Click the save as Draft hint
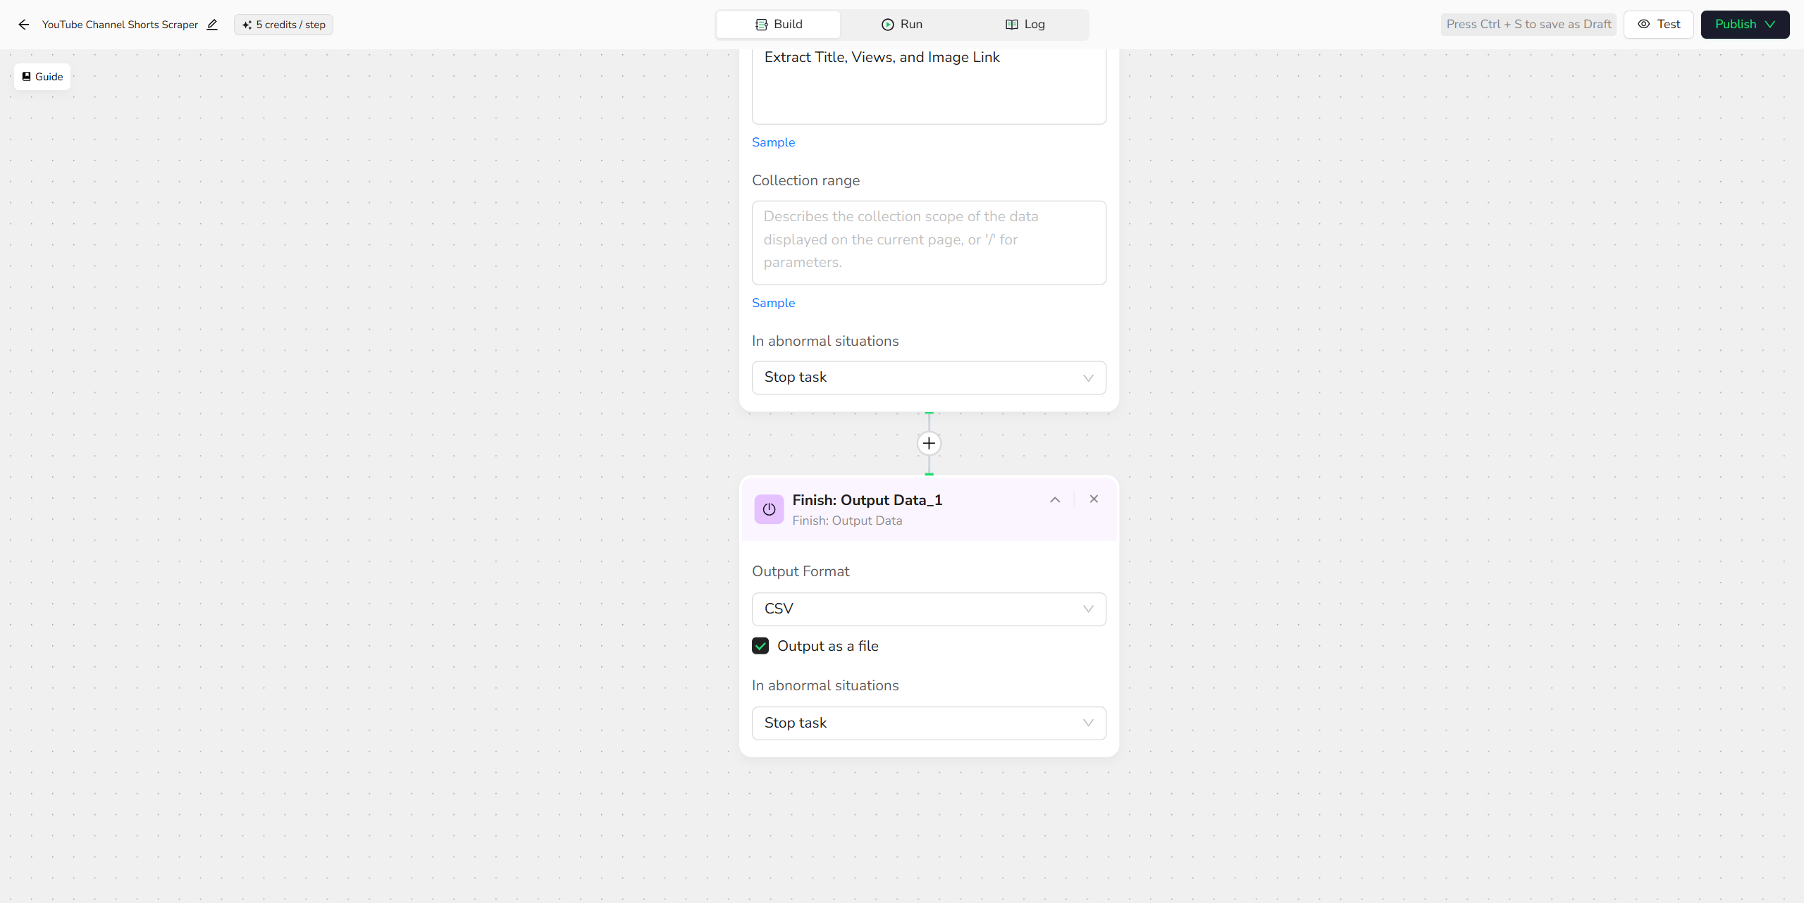The width and height of the screenshot is (1804, 903). pyautogui.click(x=1528, y=25)
